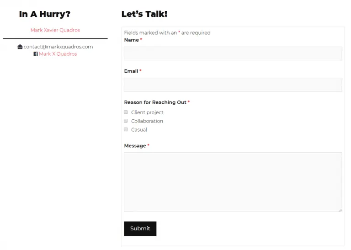Submit the contact form

point(140,229)
